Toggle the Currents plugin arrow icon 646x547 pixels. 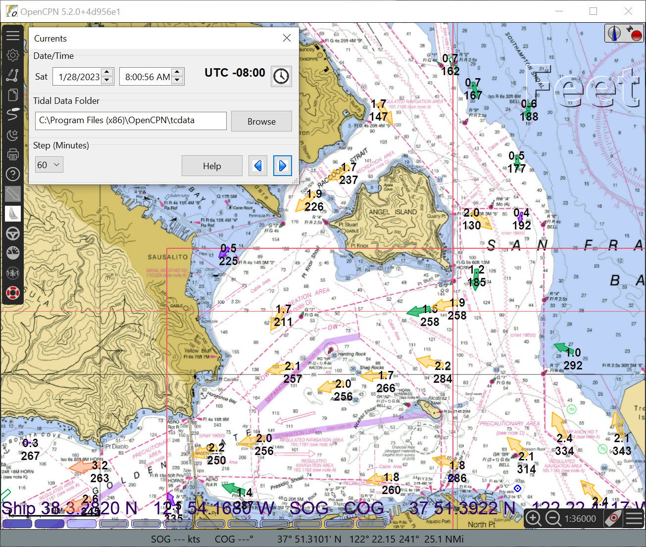point(13,193)
